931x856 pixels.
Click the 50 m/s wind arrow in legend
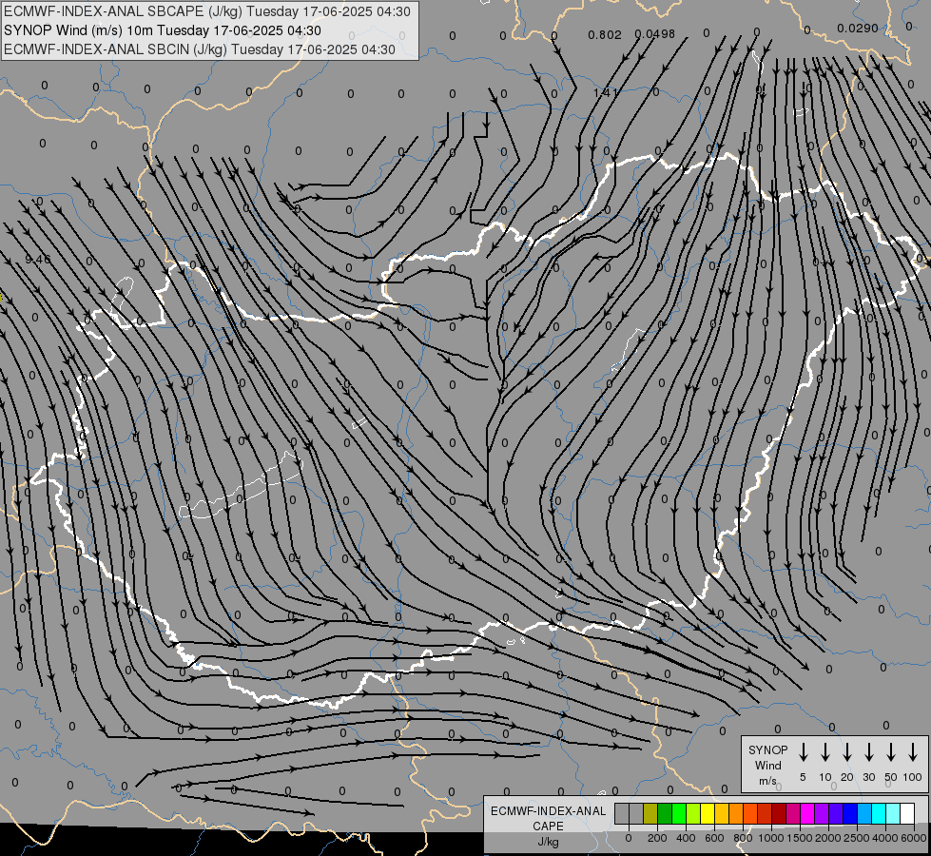point(891,752)
